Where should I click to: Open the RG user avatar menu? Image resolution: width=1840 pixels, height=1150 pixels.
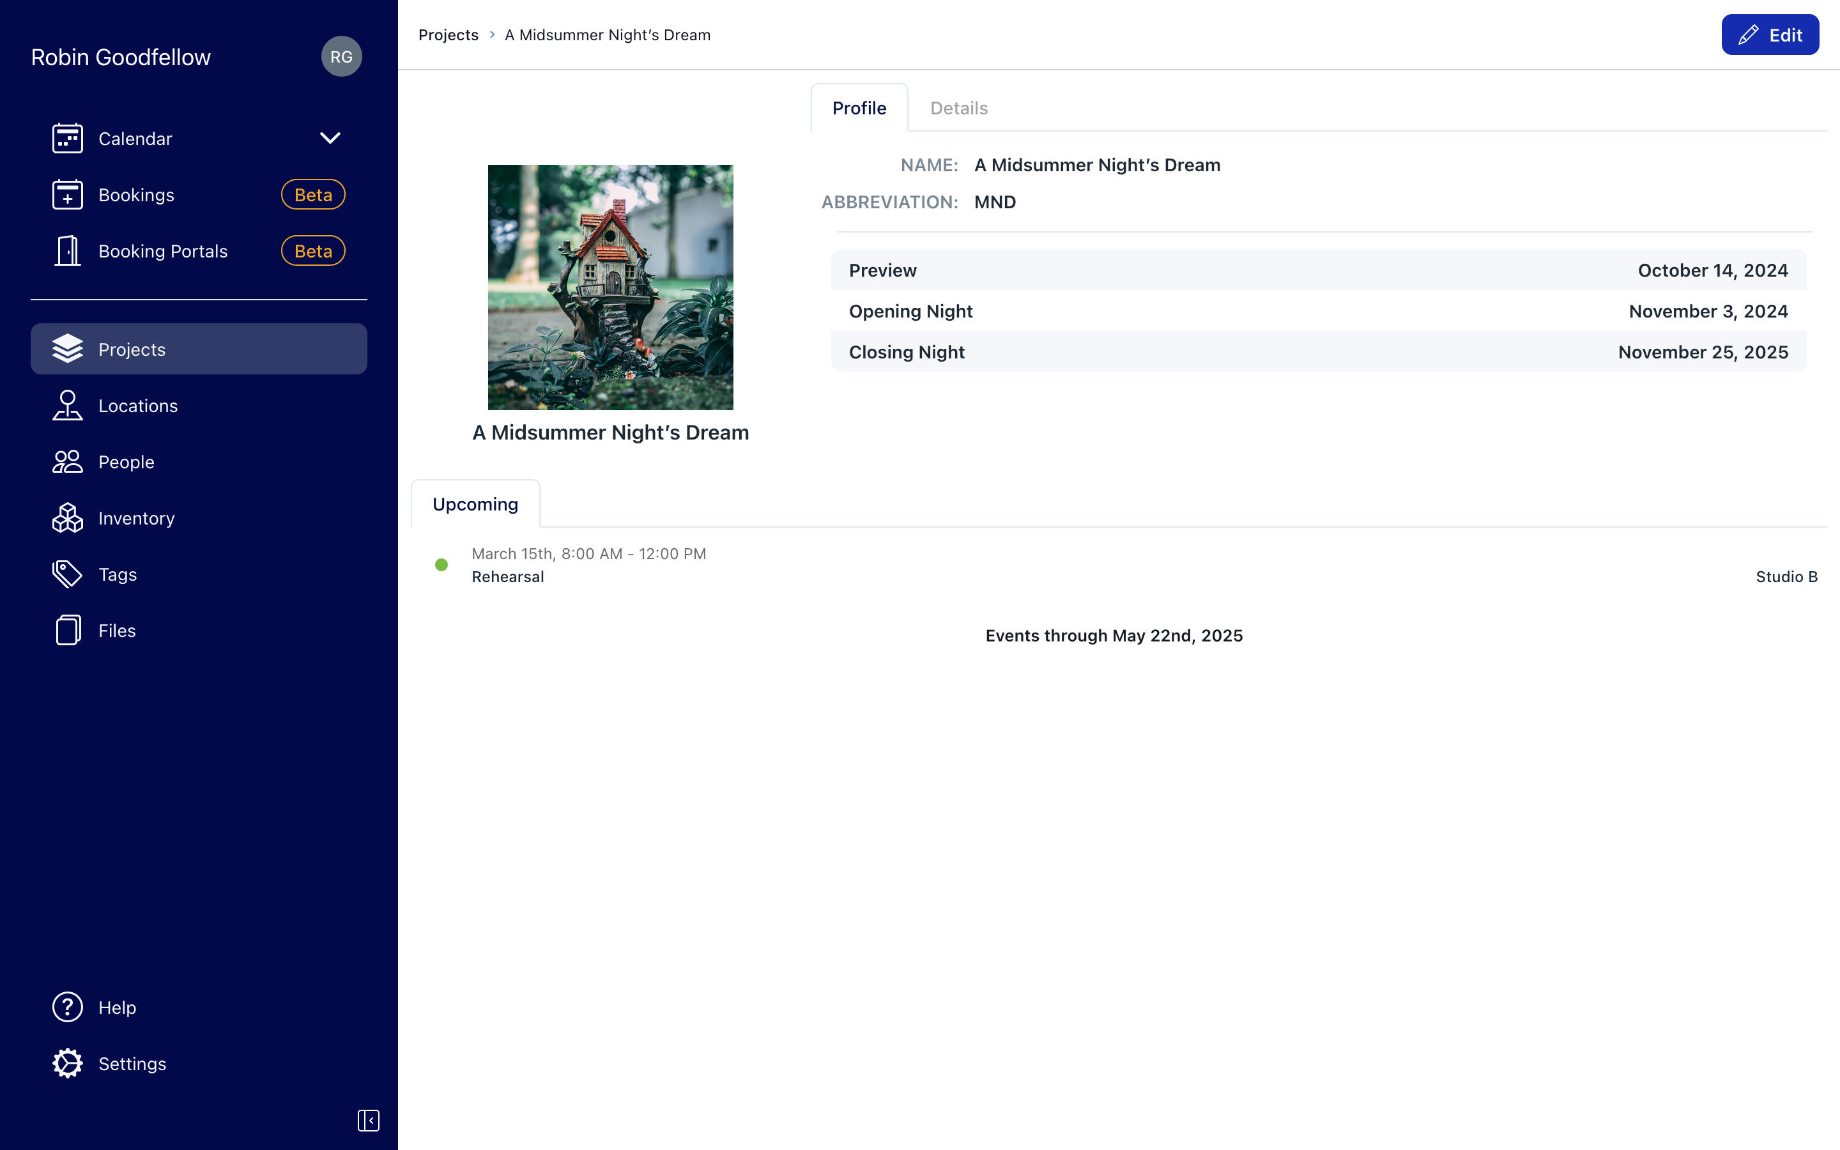[341, 57]
